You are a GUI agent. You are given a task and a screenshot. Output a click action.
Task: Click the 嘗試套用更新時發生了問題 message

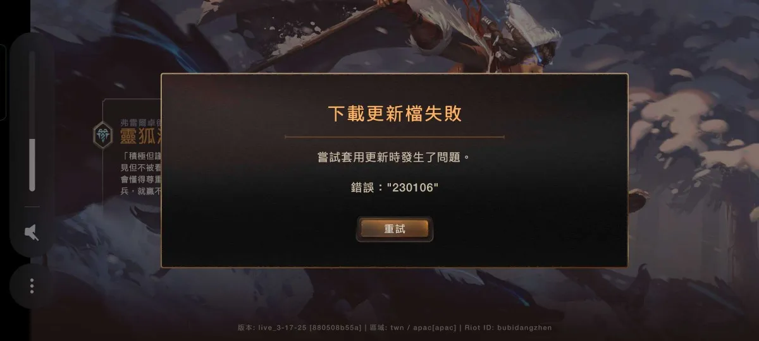(x=395, y=156)
